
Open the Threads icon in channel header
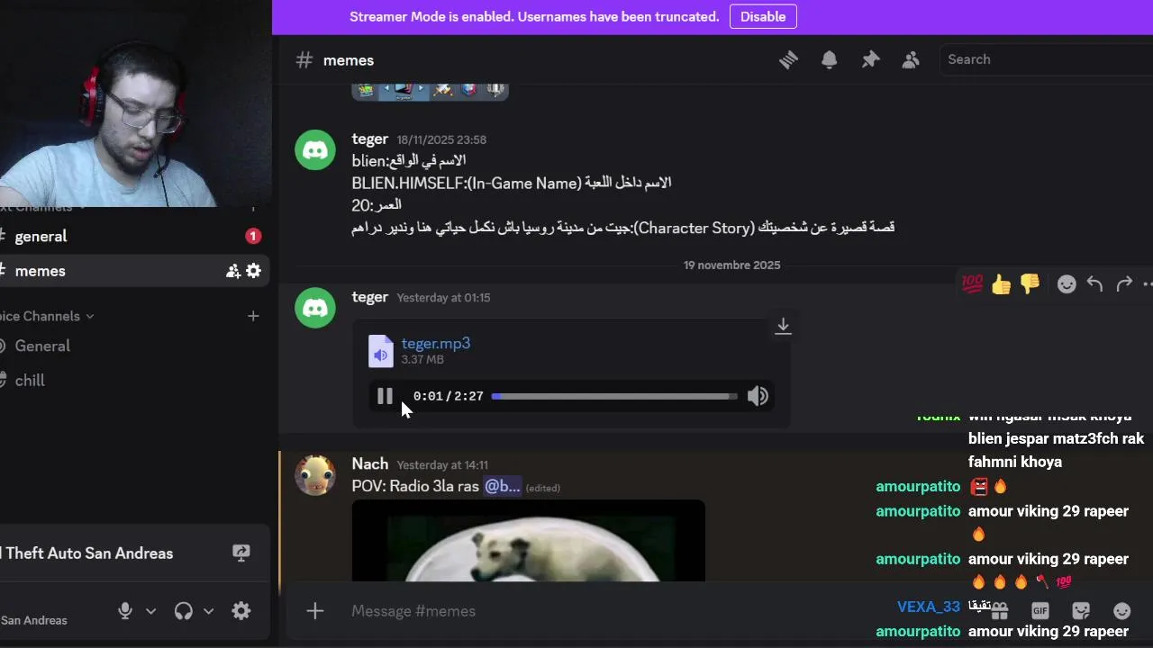tap(788, 59)
